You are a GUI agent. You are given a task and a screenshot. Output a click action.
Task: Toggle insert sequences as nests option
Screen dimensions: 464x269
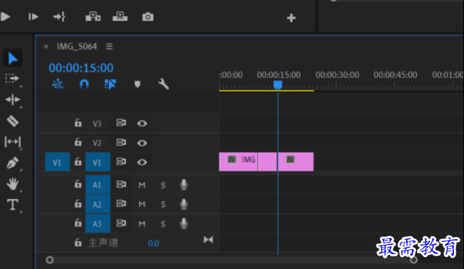57,84
